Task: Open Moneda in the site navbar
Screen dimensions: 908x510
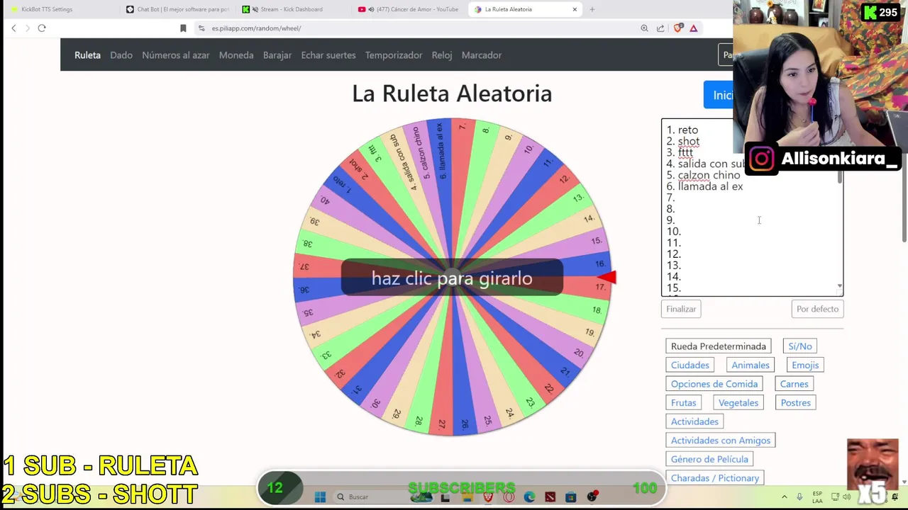Action: (236, 55)
